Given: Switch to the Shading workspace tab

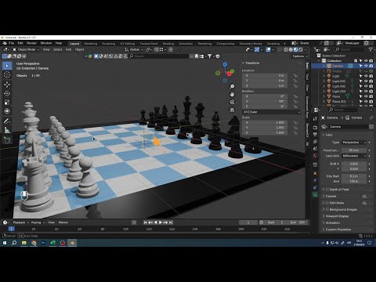Looking at the screenshot, I should click(168, 44).
